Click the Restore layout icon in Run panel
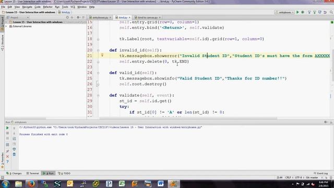This screenshot has height=188, width=334. (7, 145)
